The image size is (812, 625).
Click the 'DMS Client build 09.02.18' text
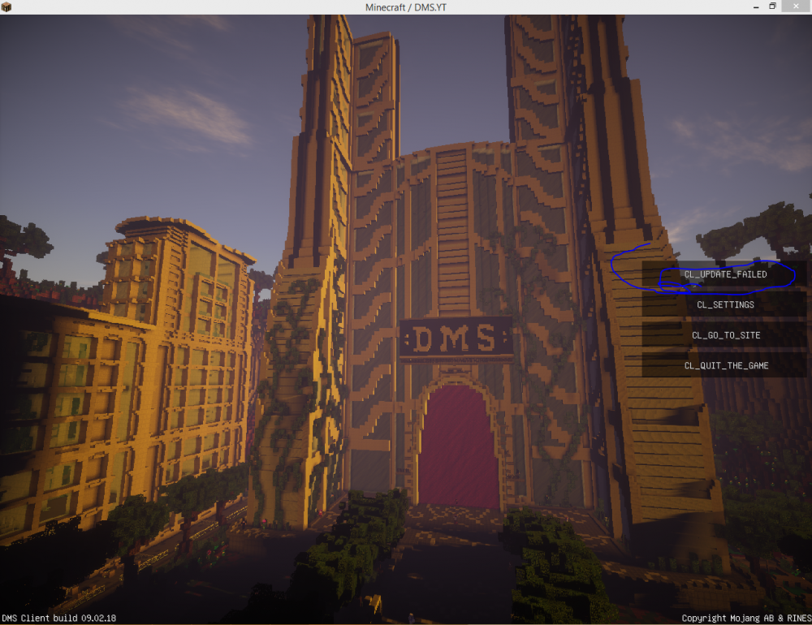click(59, 618)
